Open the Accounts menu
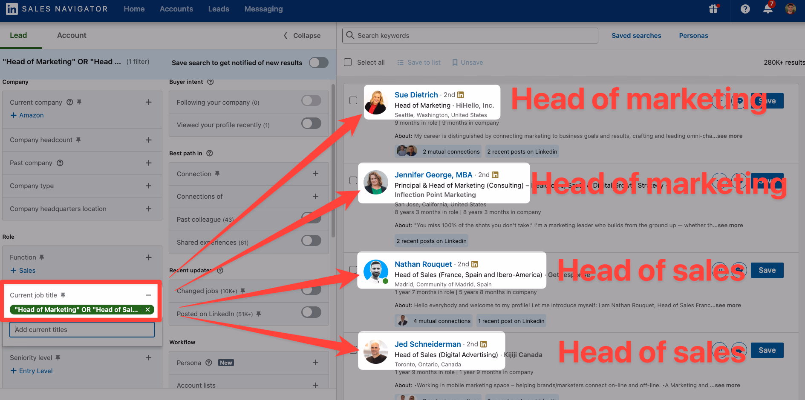 176,9
